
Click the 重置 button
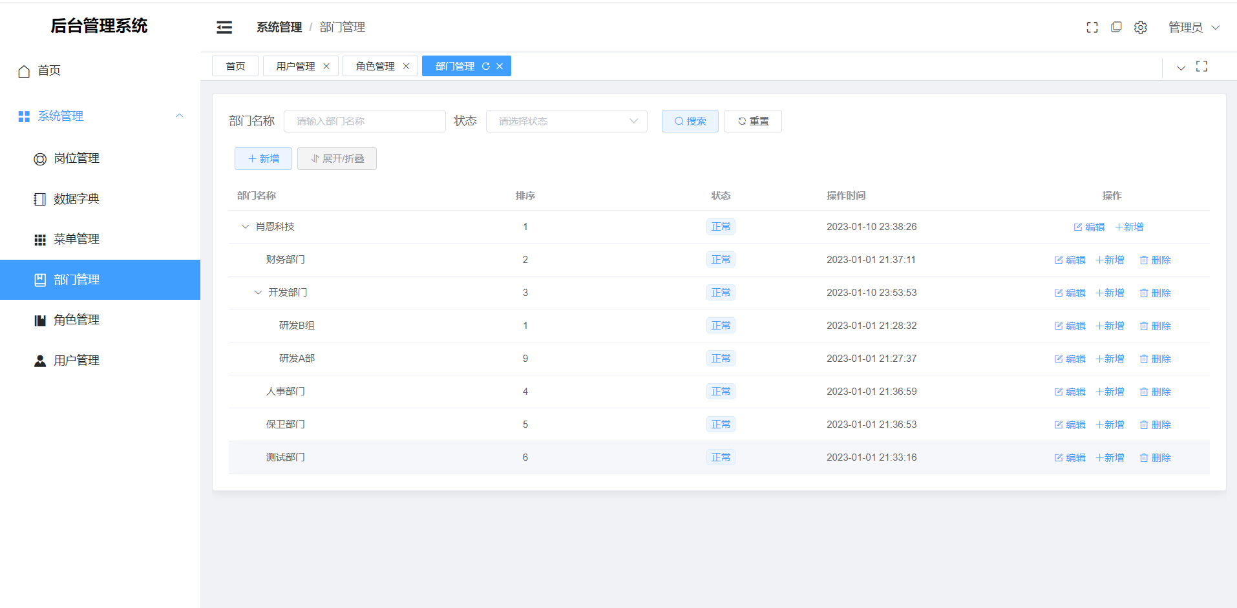[753, 121]
